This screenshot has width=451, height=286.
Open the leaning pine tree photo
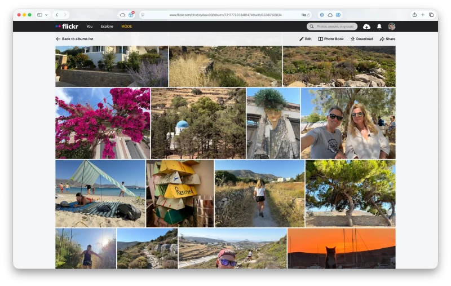351,193
